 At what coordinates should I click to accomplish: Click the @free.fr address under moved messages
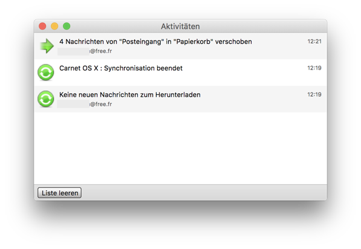pos(85,51)
